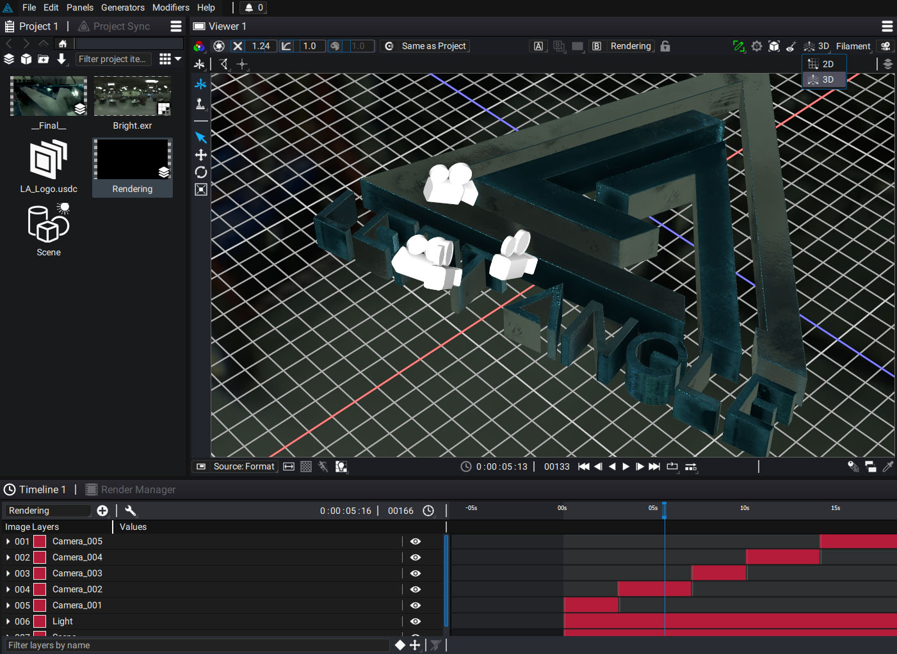Toggle the loop playback icon

click(672, 467)
